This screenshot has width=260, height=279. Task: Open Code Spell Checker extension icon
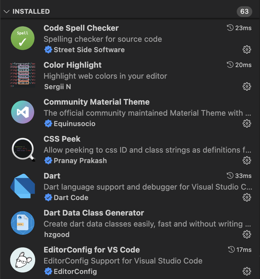click(23, 38)
